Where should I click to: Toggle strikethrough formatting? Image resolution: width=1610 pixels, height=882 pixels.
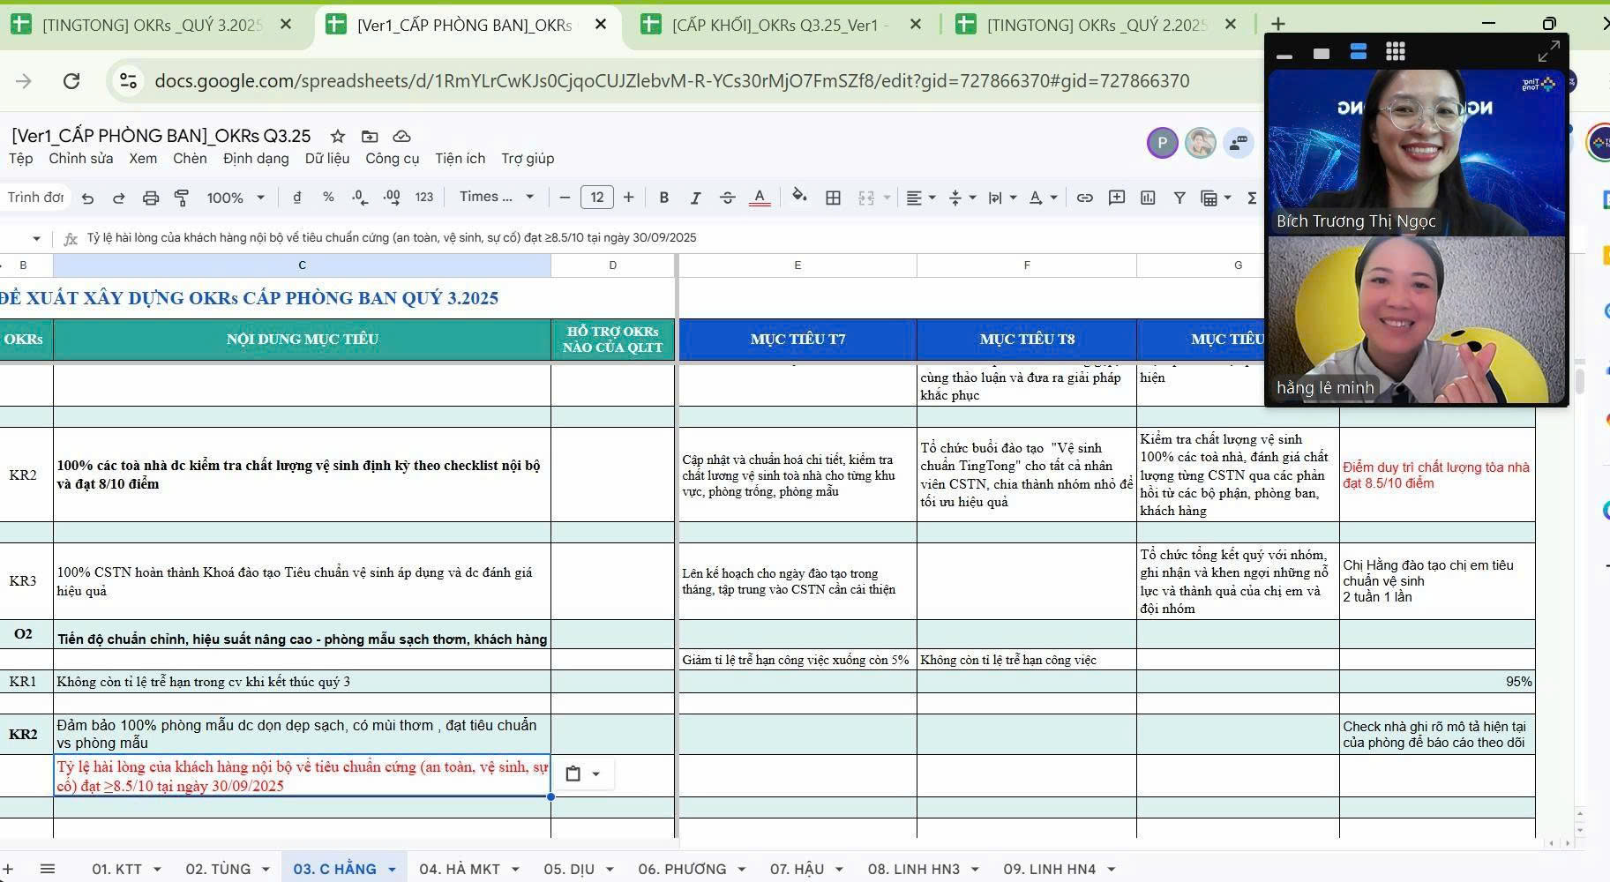click(x=727, y=198)
